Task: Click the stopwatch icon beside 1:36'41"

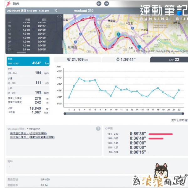Action: pyautogui.click(x=118, y=59)
